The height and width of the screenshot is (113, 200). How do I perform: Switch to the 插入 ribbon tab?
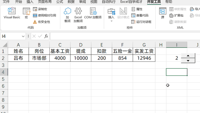coord(30,2)
